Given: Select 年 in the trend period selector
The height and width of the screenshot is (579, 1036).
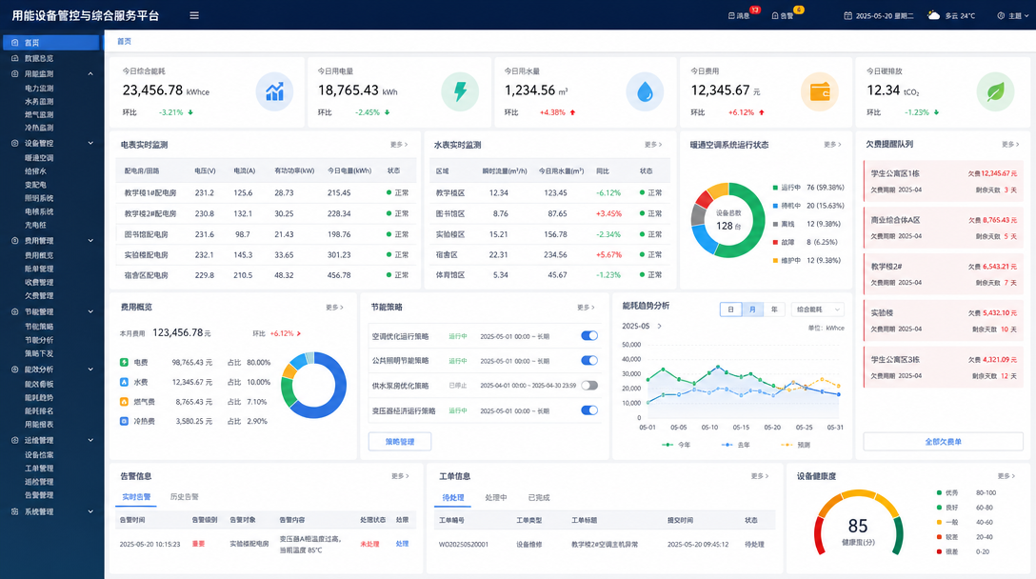Looking at the screenshot, I should tap(774, 309).
